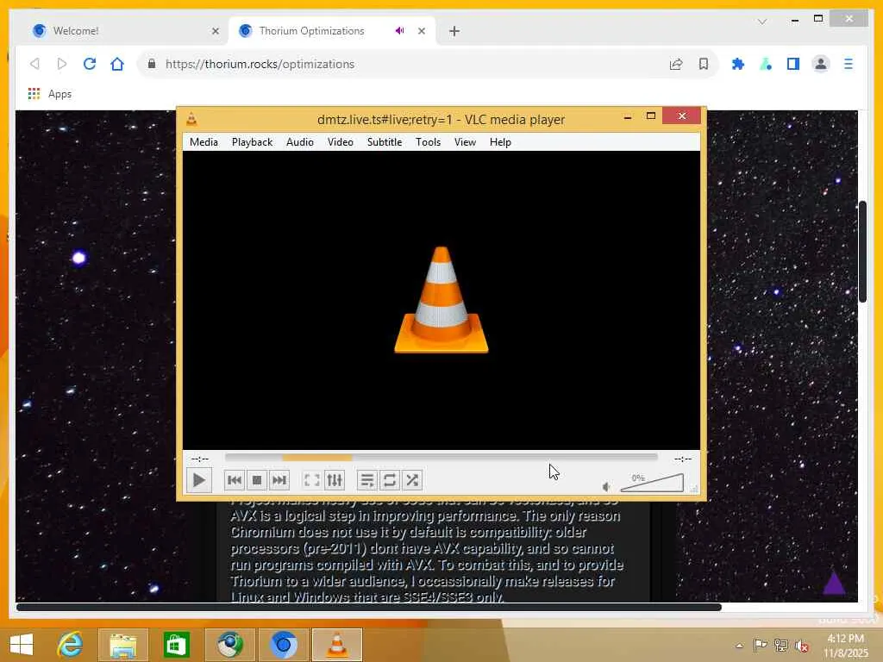This screenshot has width=883, height=662.
Task: Open the Extensions puzzle menu
Action: click(x=738, y=64)
